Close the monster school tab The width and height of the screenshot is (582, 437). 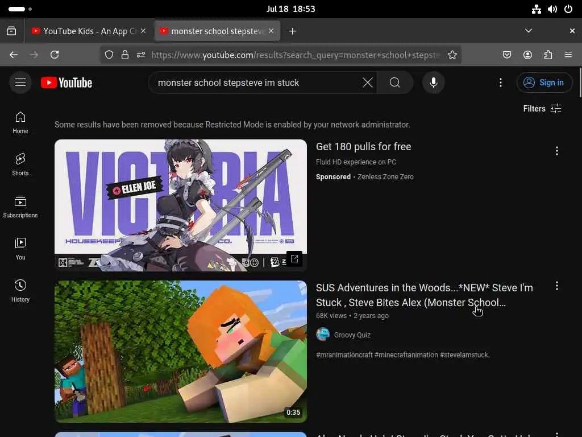(x=271, y=31)
